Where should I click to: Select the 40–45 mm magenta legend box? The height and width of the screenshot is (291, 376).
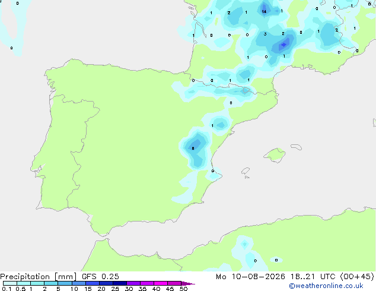pyautogui.click(x=161, y=283)
